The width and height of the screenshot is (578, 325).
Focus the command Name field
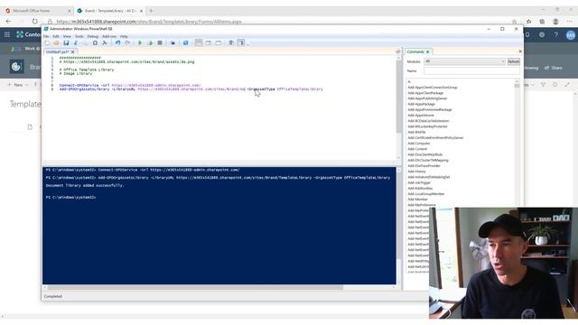[471, 70]
